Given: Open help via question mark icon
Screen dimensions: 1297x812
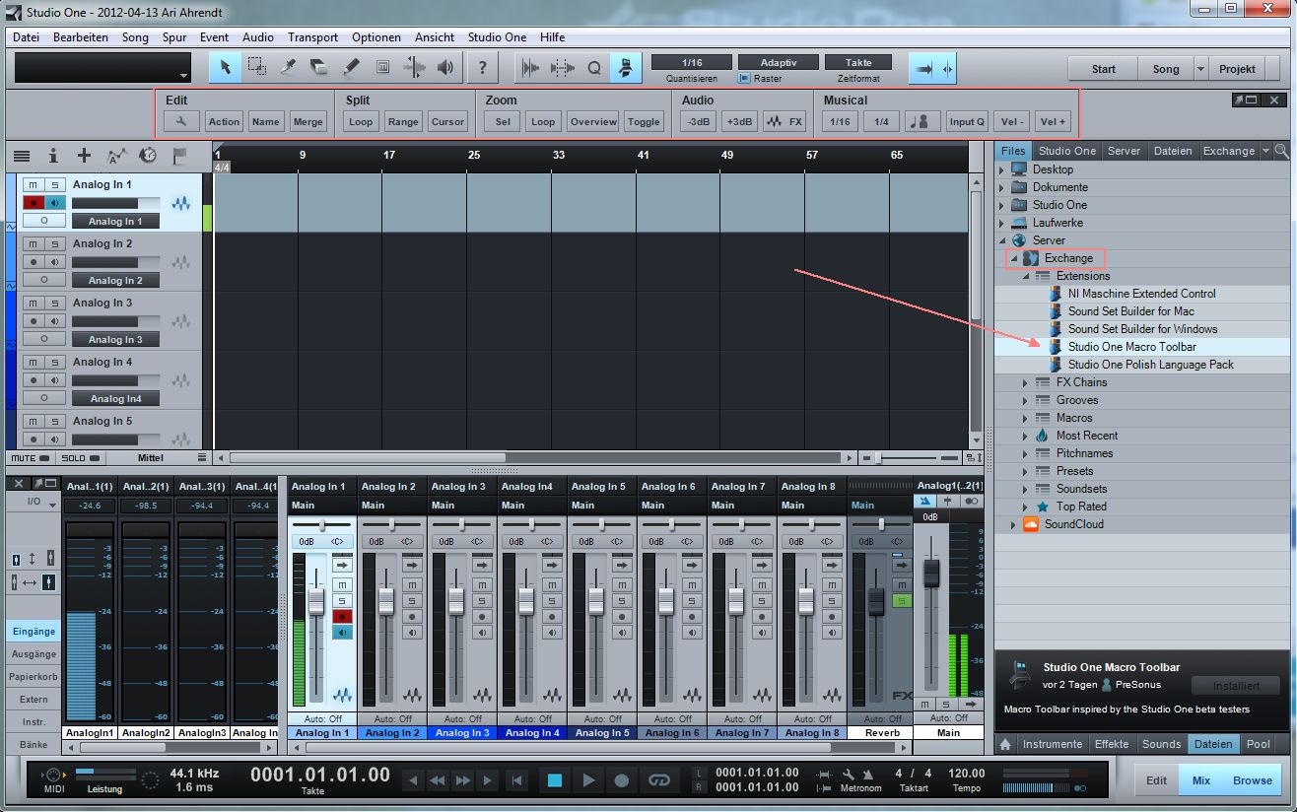Looking at the screenshot, I should click(482, 68).
